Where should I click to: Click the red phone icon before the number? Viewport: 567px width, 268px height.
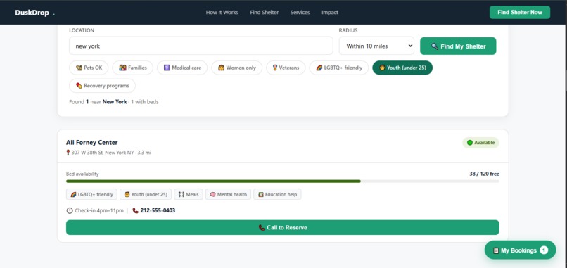(x=136, y=210)
